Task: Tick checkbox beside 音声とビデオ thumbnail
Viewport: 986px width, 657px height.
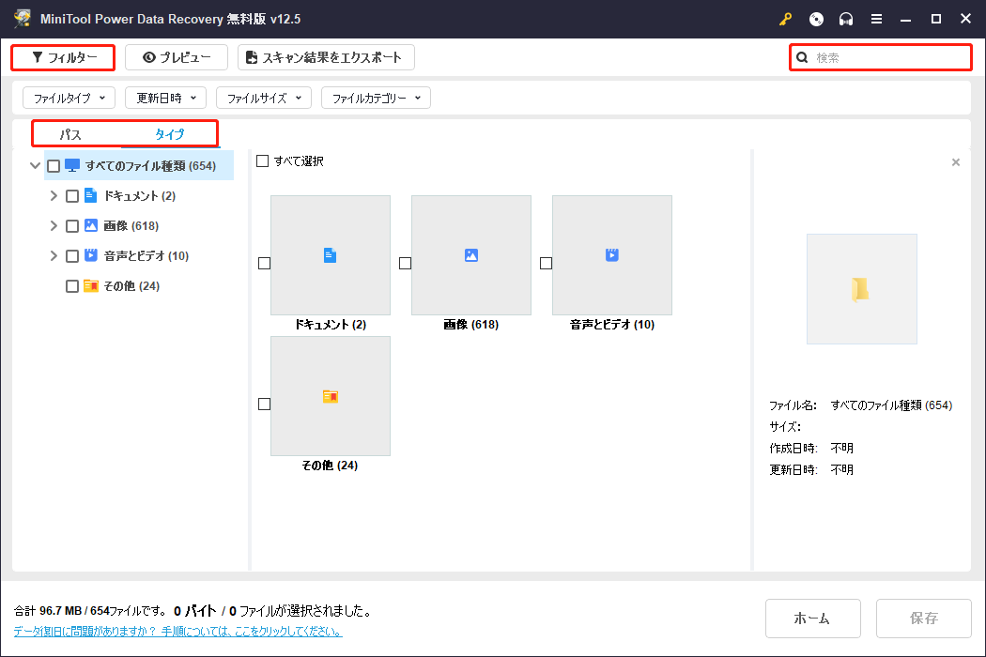Action: pos(546,263)
